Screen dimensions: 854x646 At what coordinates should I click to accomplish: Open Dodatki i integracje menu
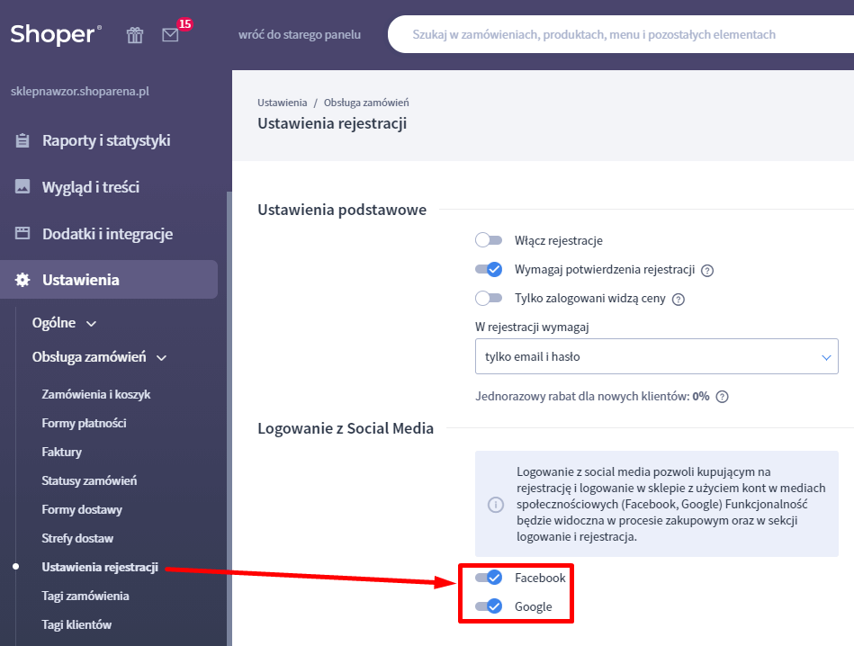click(x=108, y=234)
